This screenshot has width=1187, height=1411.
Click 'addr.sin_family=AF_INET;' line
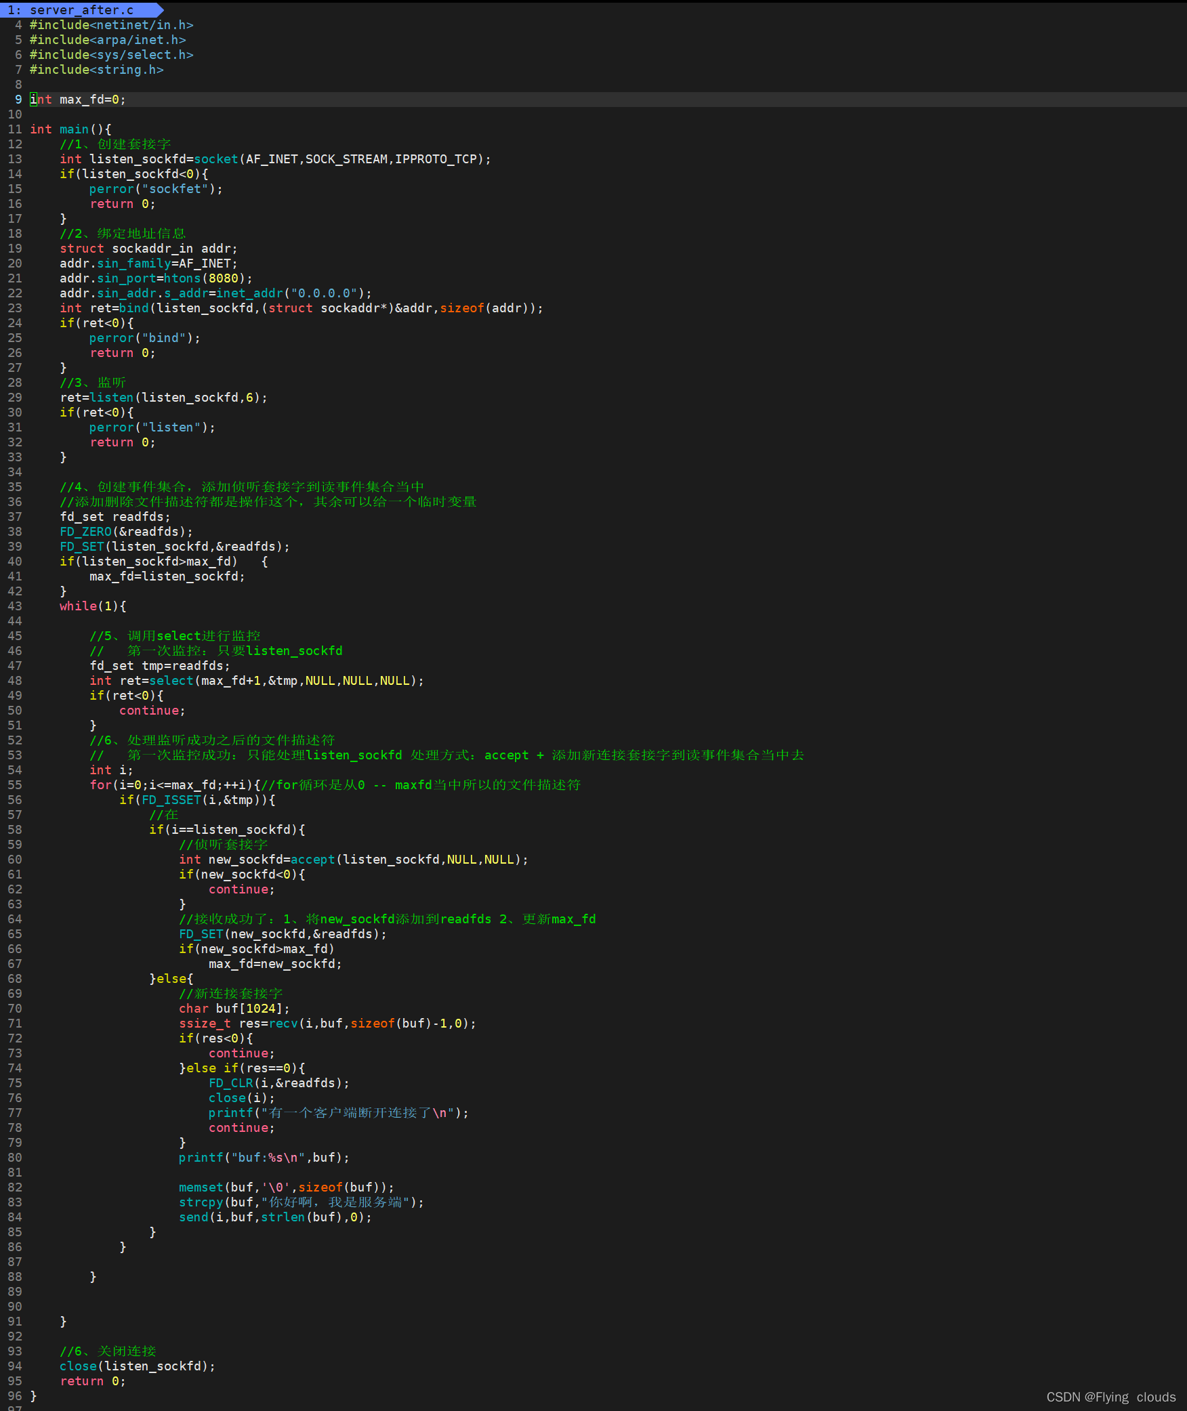148,264
